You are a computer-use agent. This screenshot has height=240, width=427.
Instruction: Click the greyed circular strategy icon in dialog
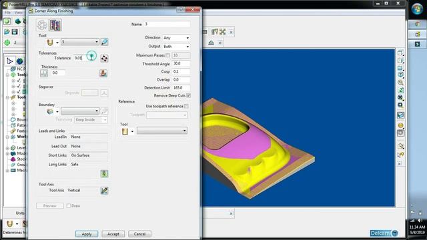click(x=42, y=25)
